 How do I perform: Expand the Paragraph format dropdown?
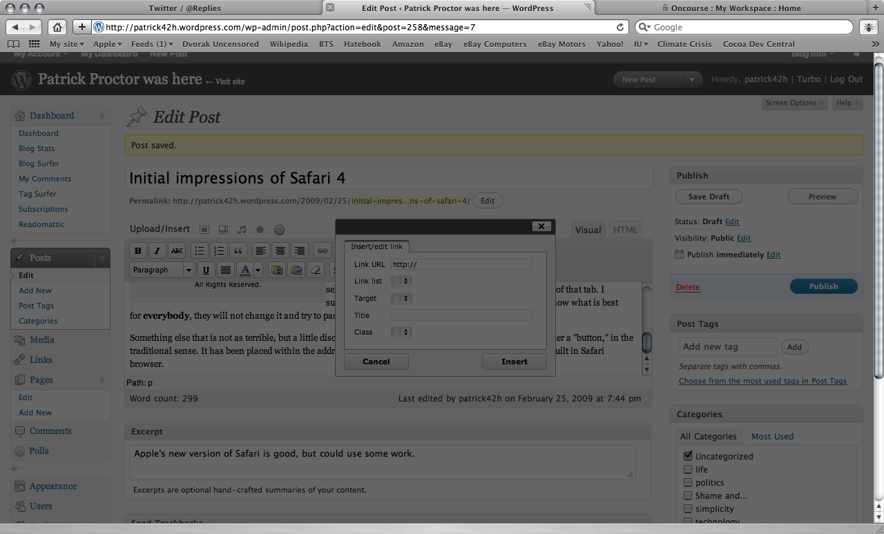coord(162,270)
